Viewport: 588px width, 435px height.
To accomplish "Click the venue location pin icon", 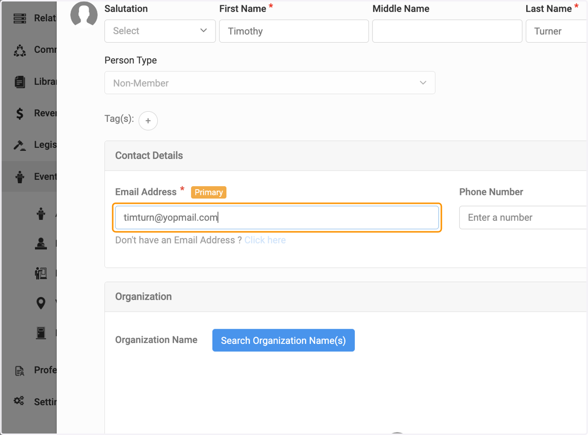I will (41, 303).
